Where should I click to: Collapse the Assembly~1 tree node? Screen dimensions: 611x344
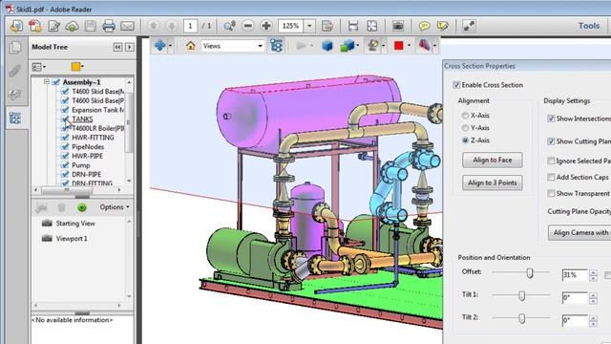point(47,82)
